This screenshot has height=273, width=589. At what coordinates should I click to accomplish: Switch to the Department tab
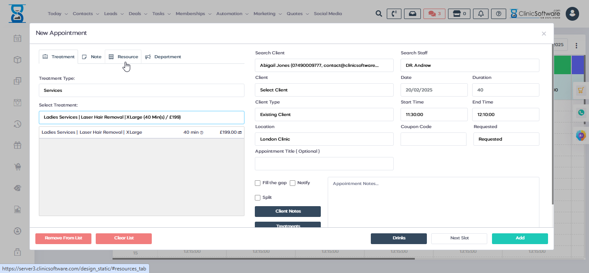(x=163, y=57)
